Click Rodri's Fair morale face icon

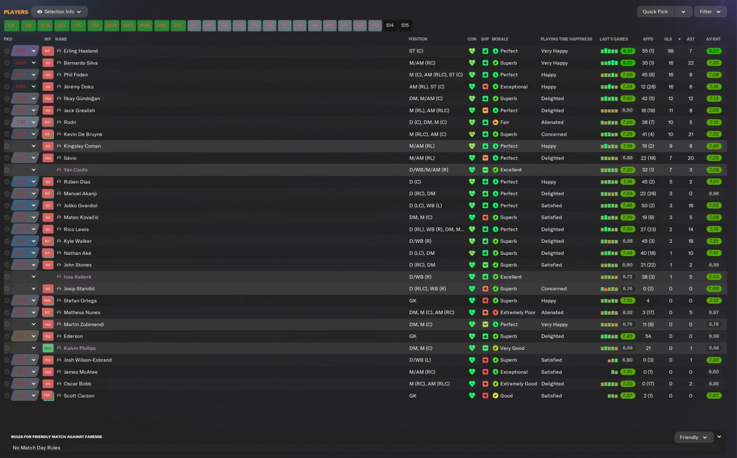495,122
